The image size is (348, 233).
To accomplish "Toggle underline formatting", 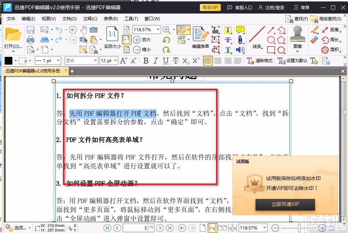I will [x=165, y=61].
